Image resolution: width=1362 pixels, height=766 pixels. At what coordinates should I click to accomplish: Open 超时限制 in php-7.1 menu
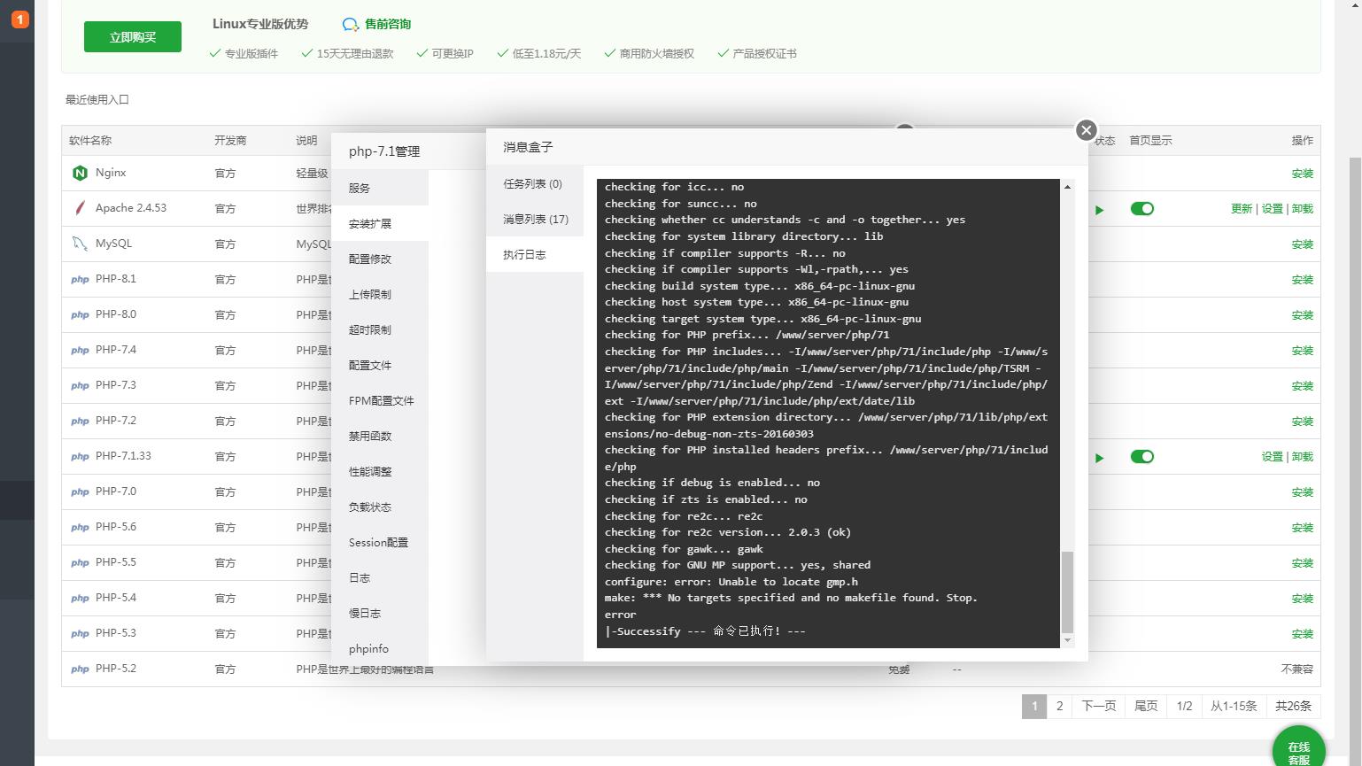point(380,329)
